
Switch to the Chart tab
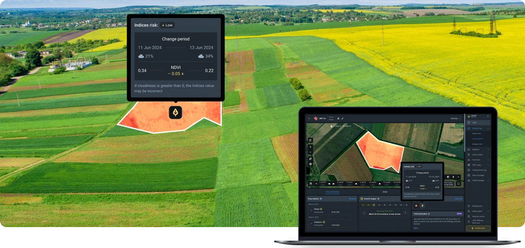tap(385, 192)
